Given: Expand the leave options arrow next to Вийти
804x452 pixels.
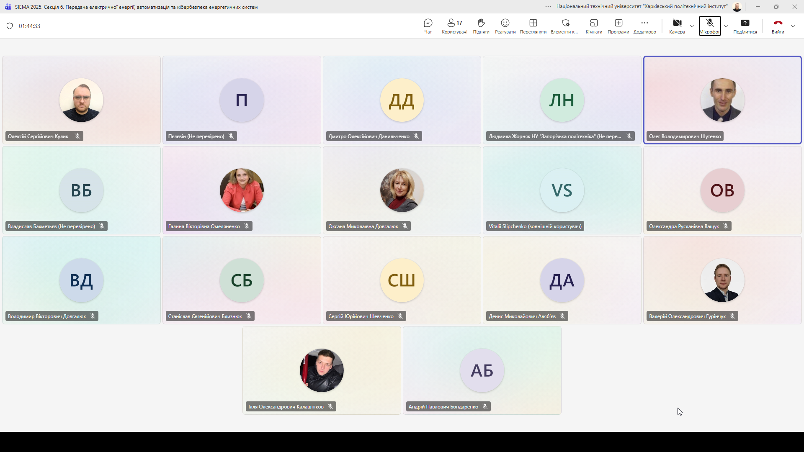Looking at the screenshot, I should click(x=793, y=26).
